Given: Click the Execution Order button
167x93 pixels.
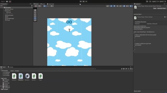Looking at the screenshot, I should [x=162, y=8].
